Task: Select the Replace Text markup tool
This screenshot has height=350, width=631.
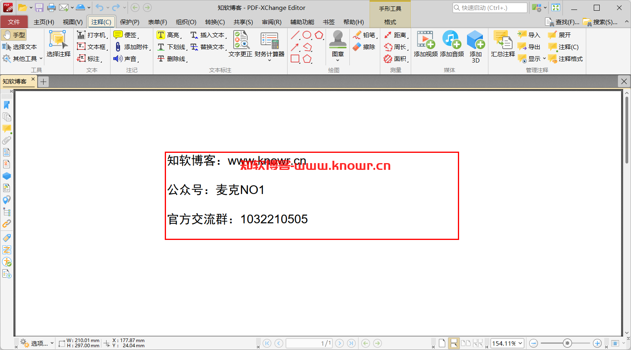Action: tap(208, 47)
